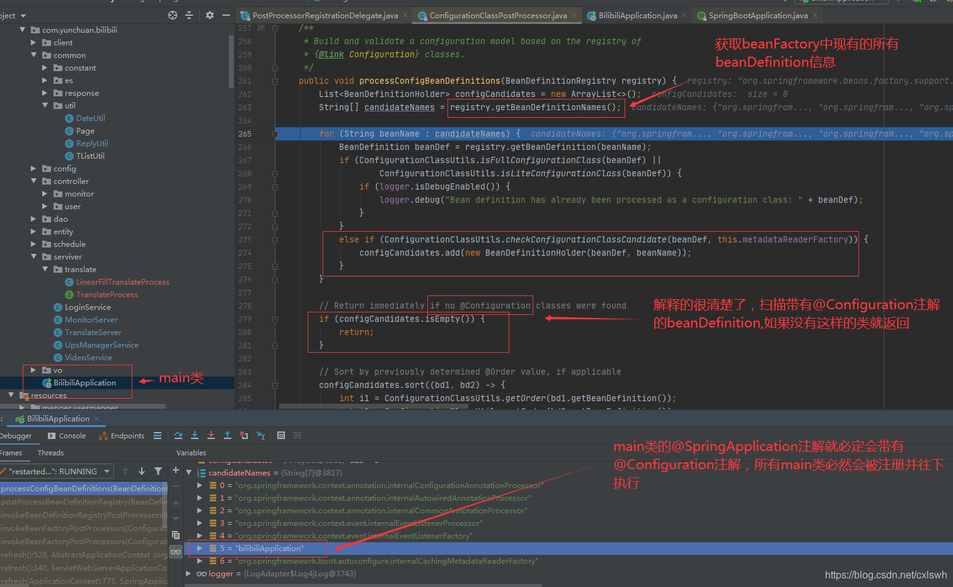The image size is (953, 587).
Task: Close the BilibiliApplication debug session tab
Action: (96, 418)
